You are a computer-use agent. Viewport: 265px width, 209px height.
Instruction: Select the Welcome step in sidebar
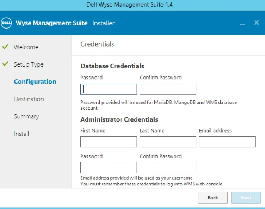[26, 47]
